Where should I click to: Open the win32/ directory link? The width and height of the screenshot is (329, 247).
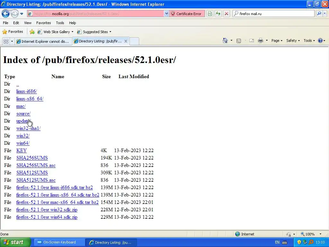(23, 136)
